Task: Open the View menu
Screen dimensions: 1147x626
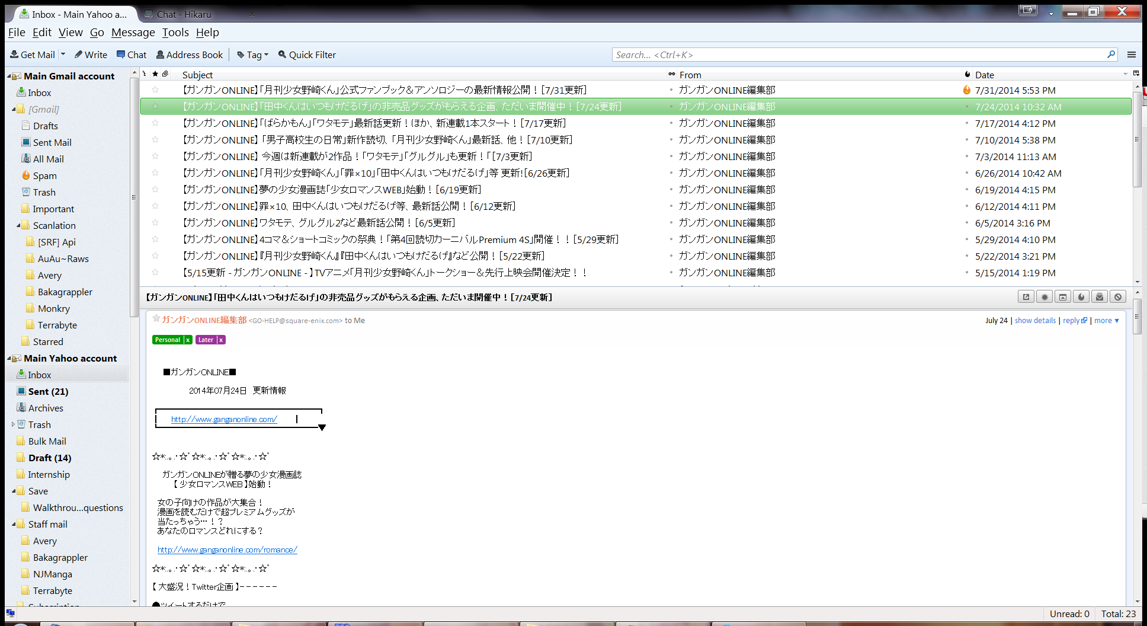Action: pyautogui.click(x=71, y=33)
